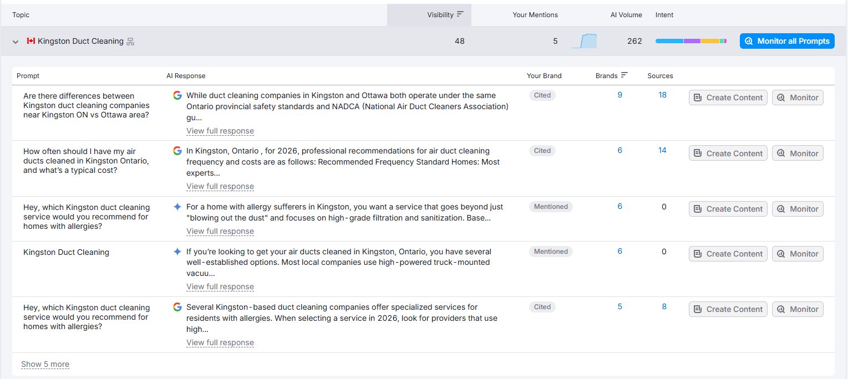Monitor the 'How often' cleaning prompt
This screenshot has height=379, width=848.
(798, 153)
